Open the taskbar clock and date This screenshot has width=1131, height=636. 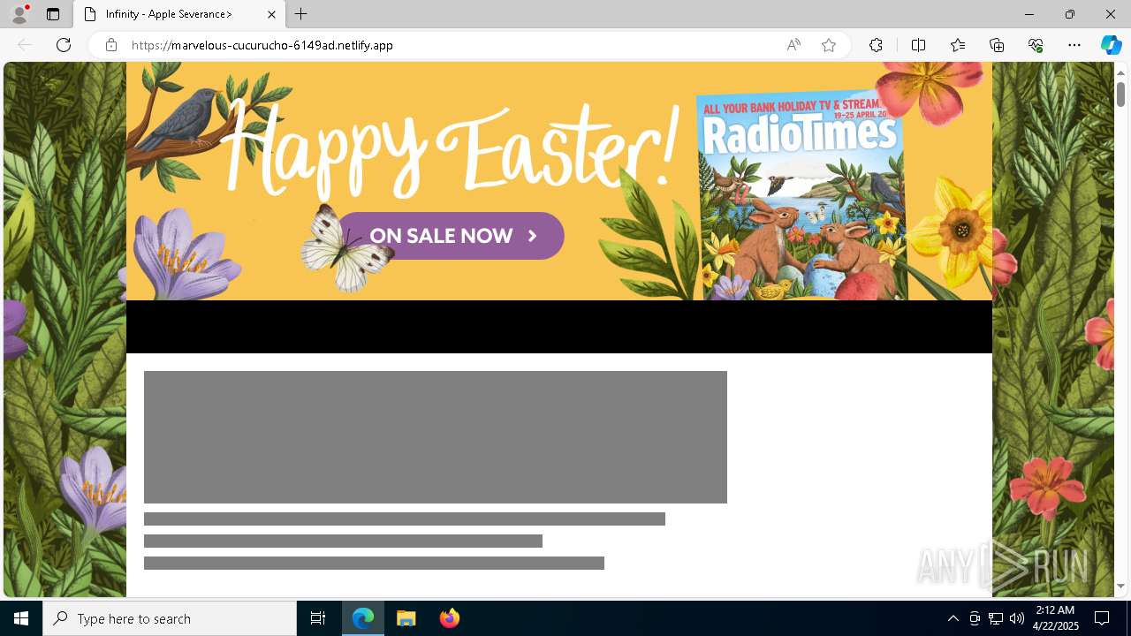[x=1054, y=618]
